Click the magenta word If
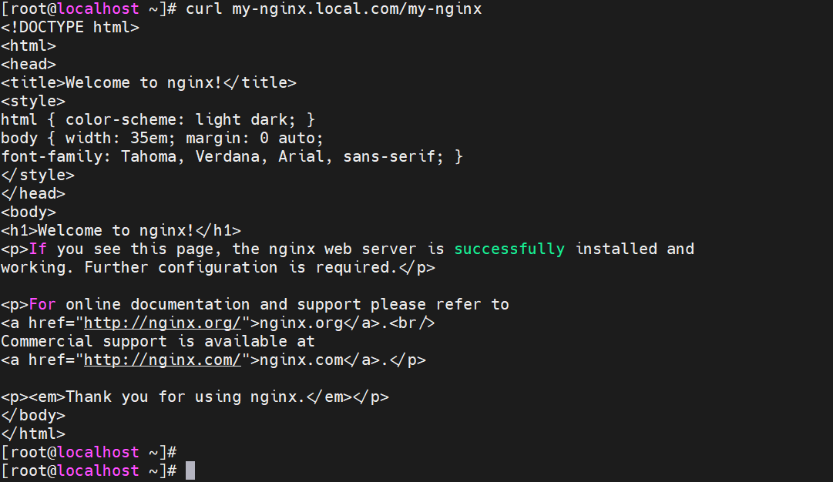The height and width of the screenshot is (482, 833). click(x=38, y=249)
